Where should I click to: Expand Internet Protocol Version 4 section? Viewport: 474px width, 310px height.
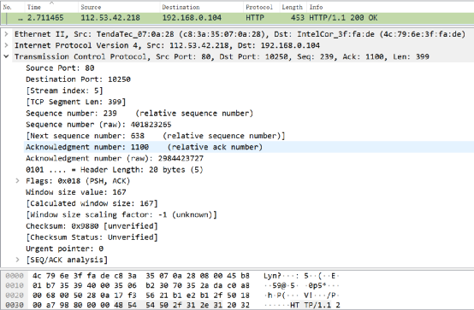6,45
